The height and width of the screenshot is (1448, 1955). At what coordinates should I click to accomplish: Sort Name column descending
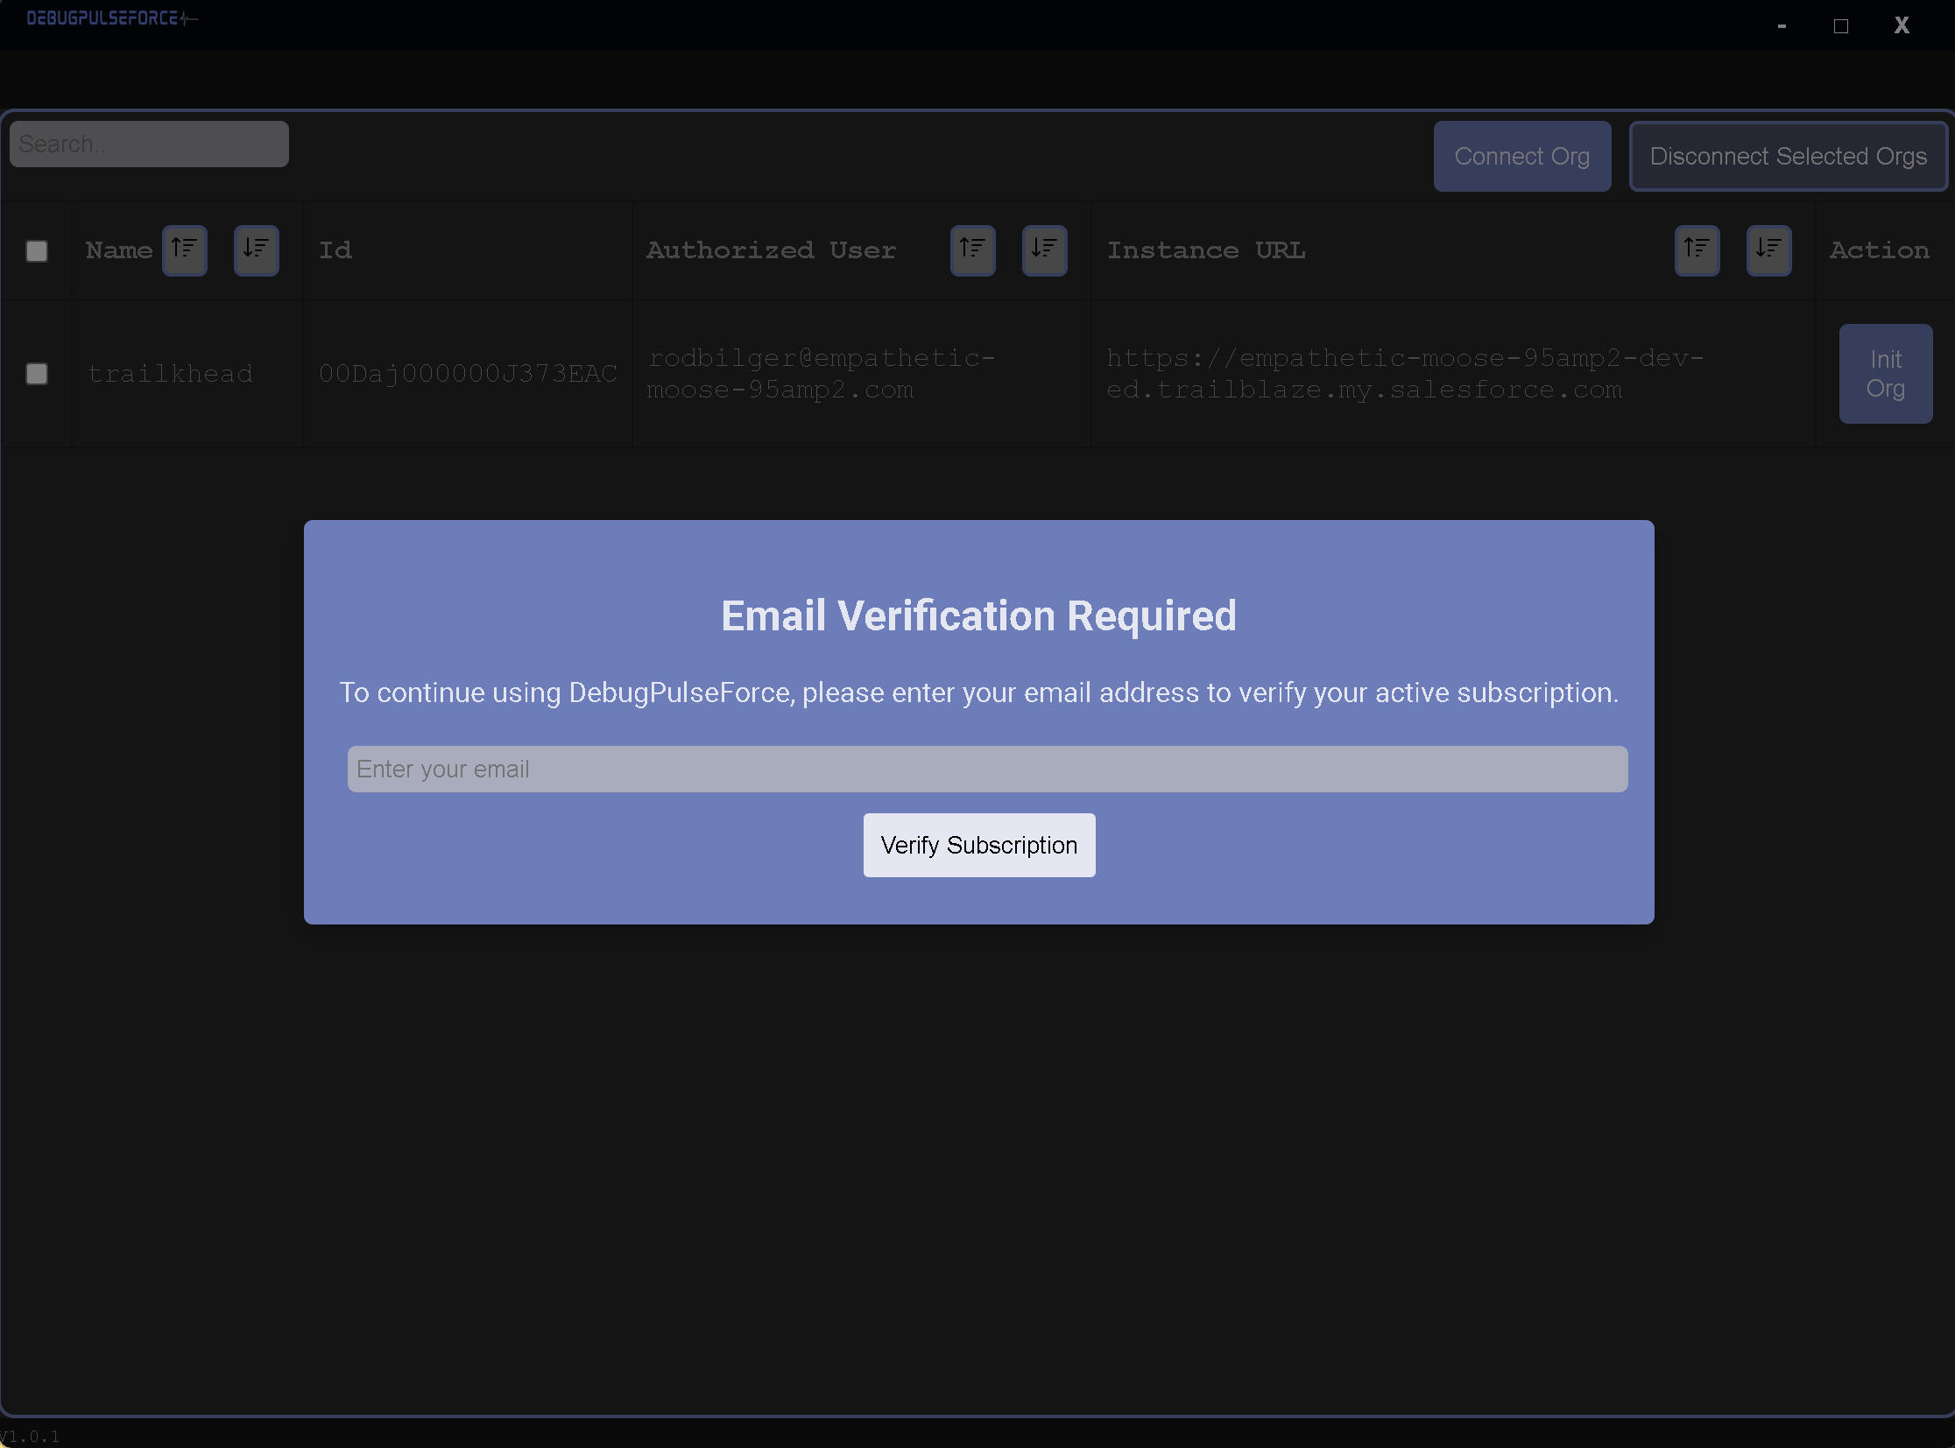tap(256, 250)
